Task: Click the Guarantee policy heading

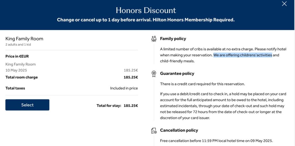Action: 177,74
